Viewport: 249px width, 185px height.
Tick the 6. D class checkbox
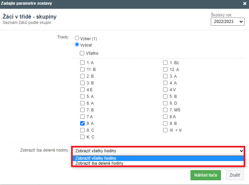pos(165,103)
